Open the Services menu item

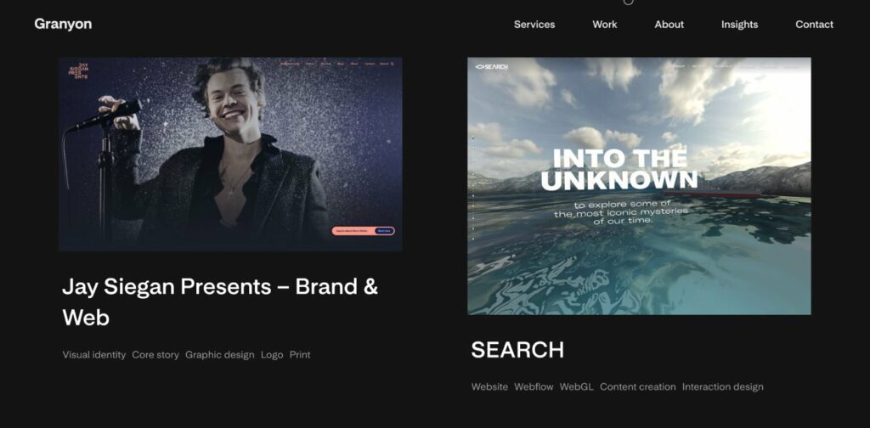pyautogui.click(x=534, y=25)
